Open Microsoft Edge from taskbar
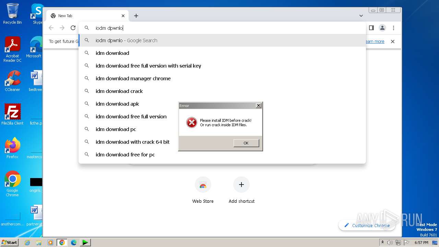The height and width of the screenshot is (247, 439). point(74,243)
